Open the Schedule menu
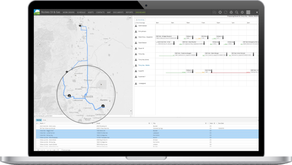The height and width of the screenshot is (165, 292). [x=81, y=12]
